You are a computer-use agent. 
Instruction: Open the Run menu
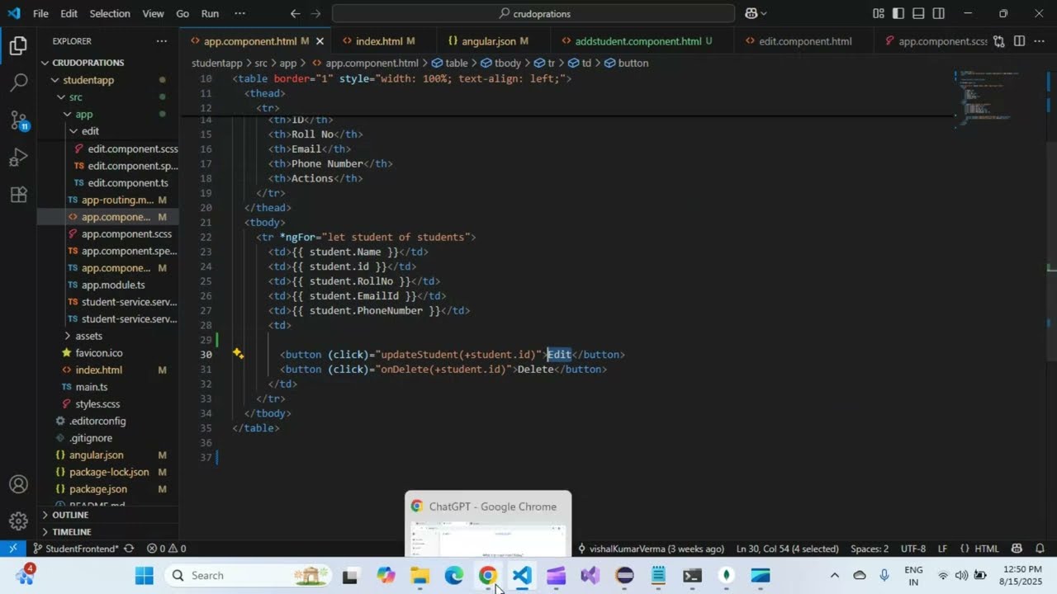[x=210, y=13]
